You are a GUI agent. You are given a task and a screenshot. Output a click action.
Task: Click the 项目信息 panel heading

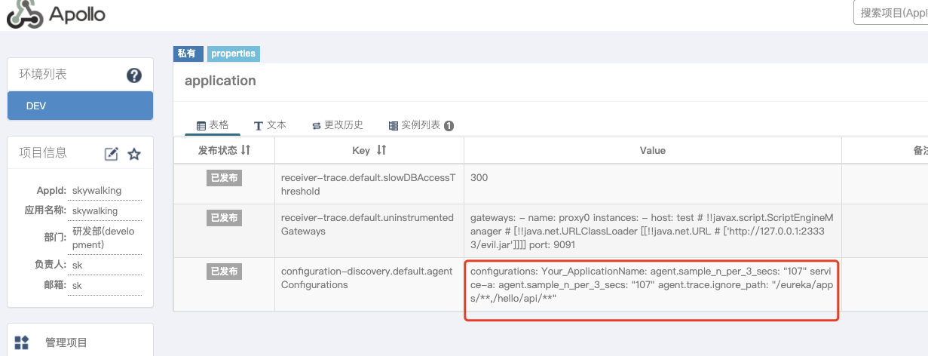[43, 153]
